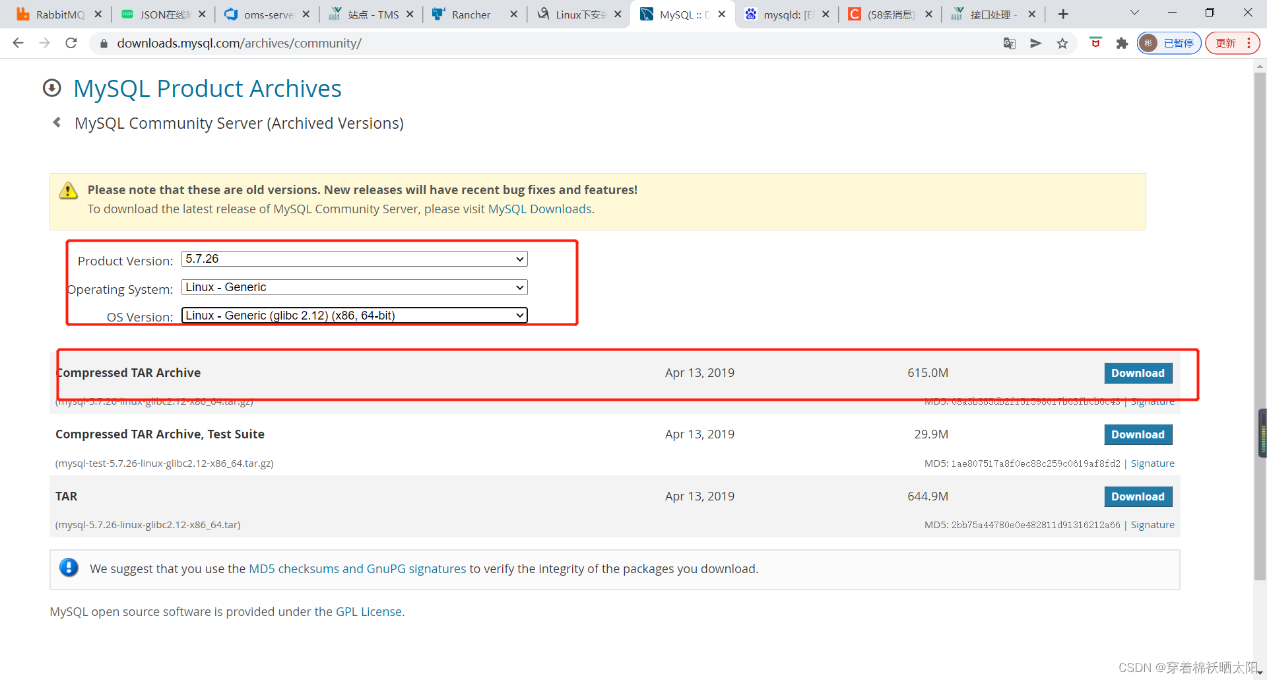Click the back navigation arrow
Image resolution: width=1267 pixels, height=680 pixels.
(x=18, y=43)
